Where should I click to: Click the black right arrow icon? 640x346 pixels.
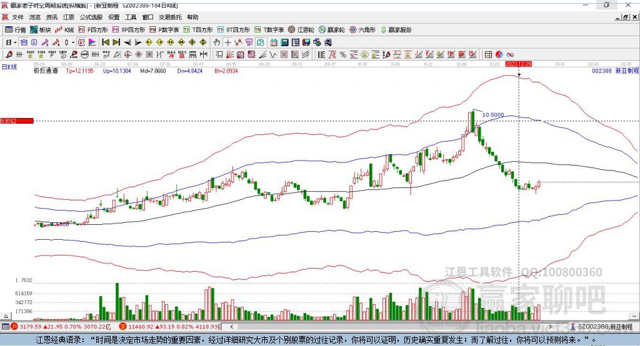pos(138,42)
